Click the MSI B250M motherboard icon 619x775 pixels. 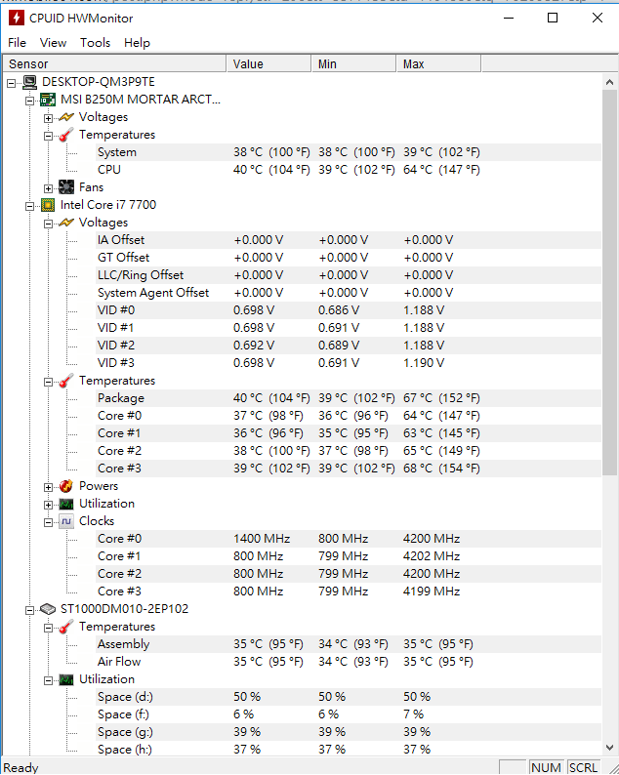click(48, 100)
